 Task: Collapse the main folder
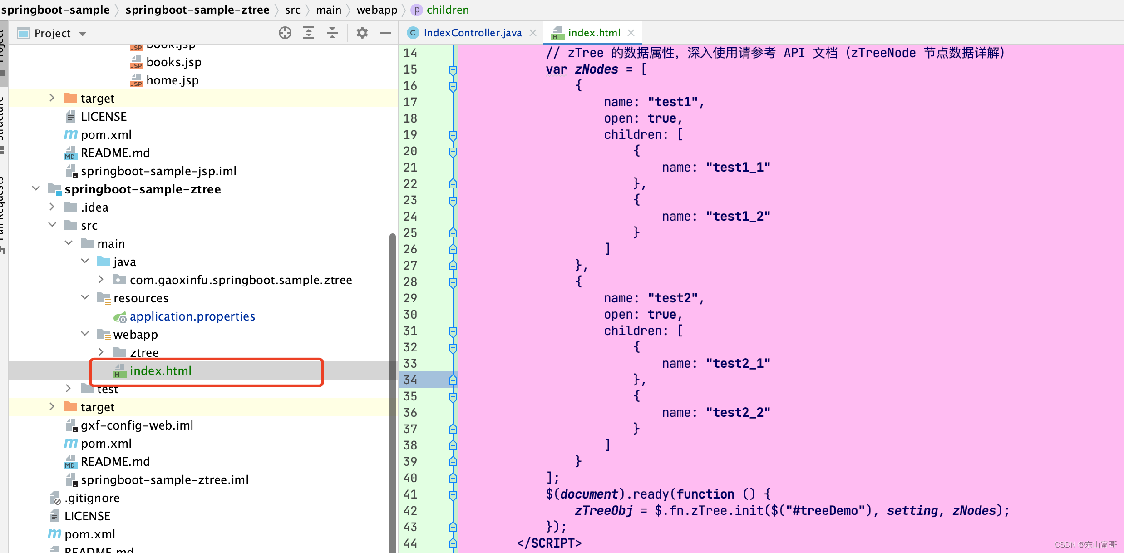tap(69, 243)
